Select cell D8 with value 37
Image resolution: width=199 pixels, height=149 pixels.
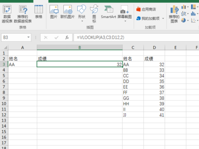[x=154, y=92]
